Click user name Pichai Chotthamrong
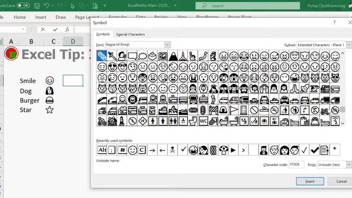 click(x=326, y=6)
